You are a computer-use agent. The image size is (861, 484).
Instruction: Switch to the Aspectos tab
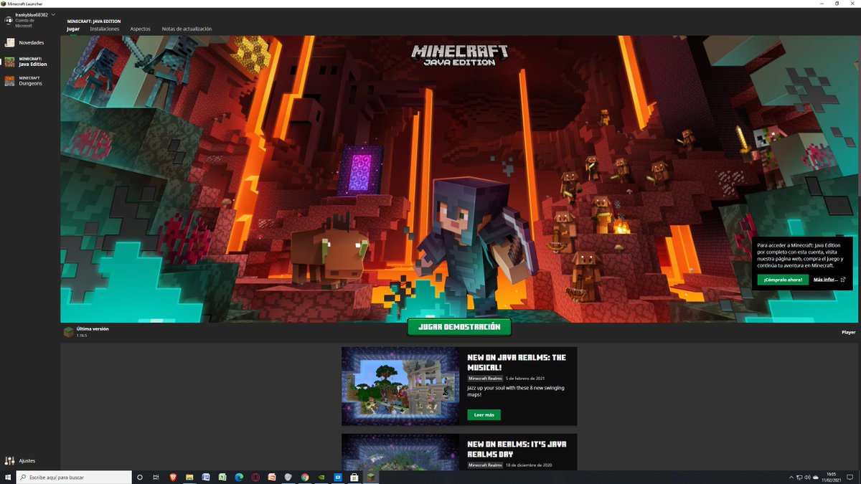tap(141, 29)
